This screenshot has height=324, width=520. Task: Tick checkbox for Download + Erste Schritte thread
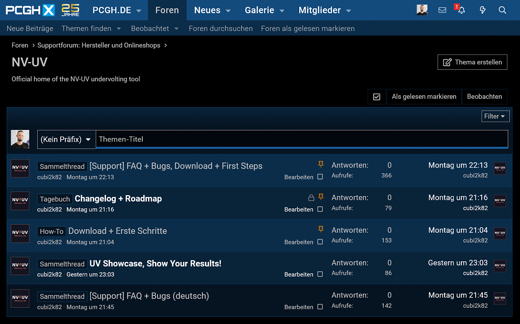(320, 242)
